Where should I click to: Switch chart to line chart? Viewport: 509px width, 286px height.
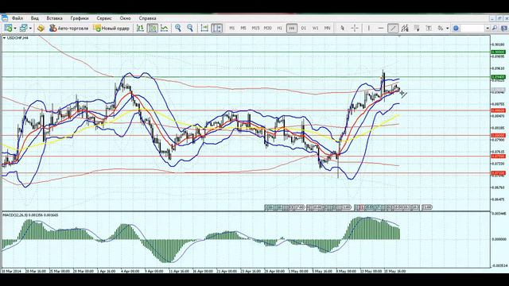(x=165, y=29)
